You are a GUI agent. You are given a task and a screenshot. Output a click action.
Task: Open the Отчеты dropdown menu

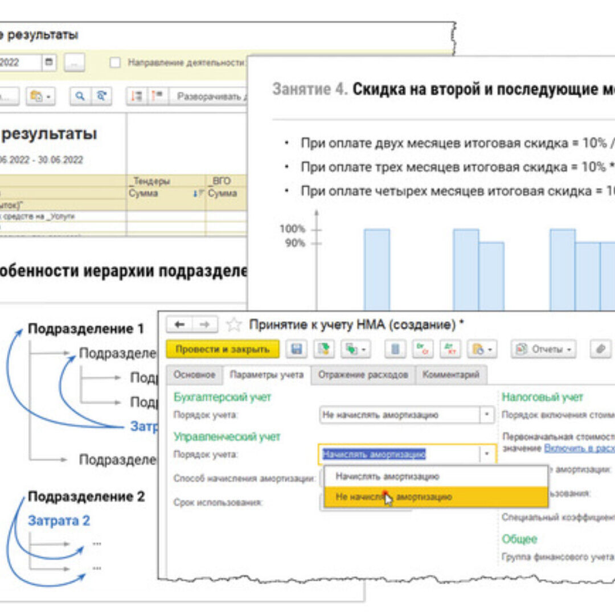[x=543, y=350]
